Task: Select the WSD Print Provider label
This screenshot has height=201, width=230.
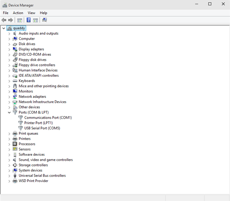Action: (33, 181)
